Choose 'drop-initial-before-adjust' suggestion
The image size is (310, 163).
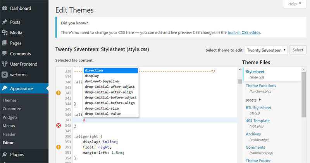111,98
